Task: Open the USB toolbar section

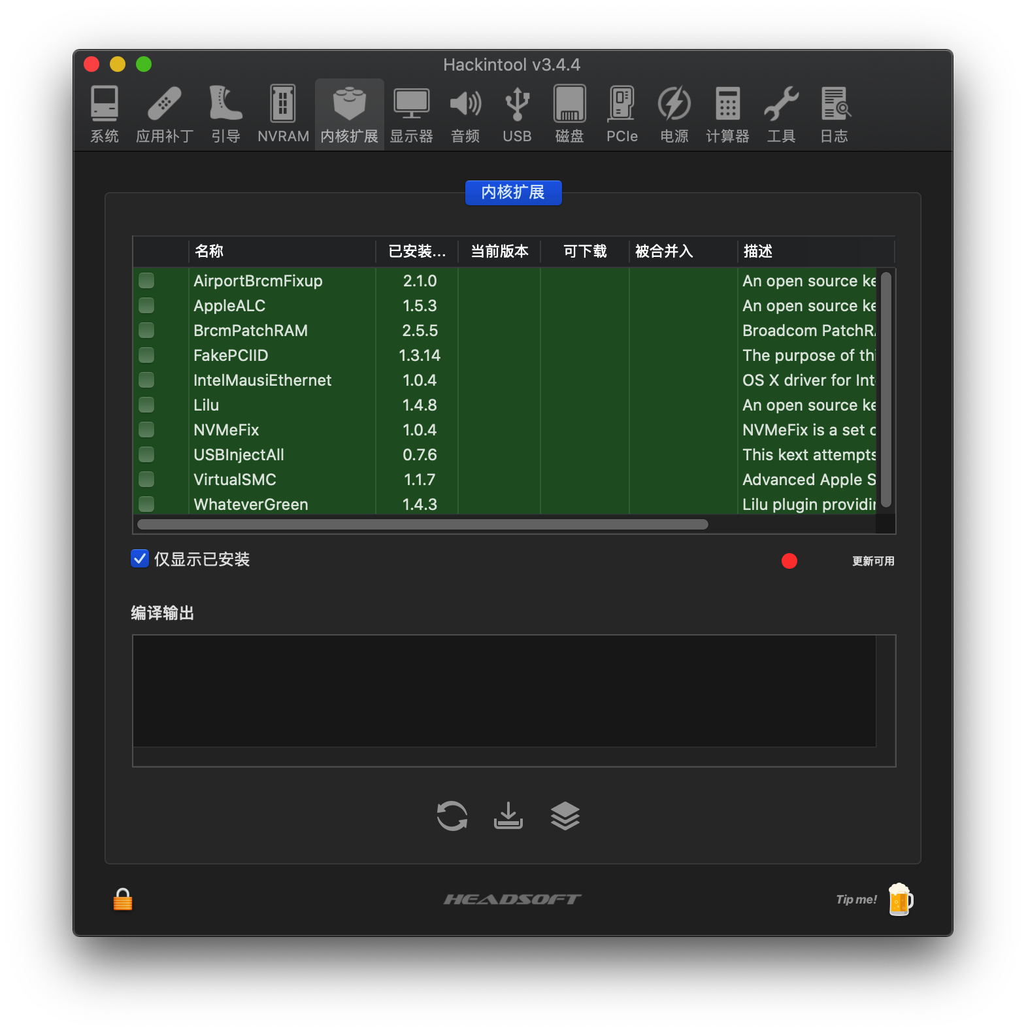Action: (517, 114)
